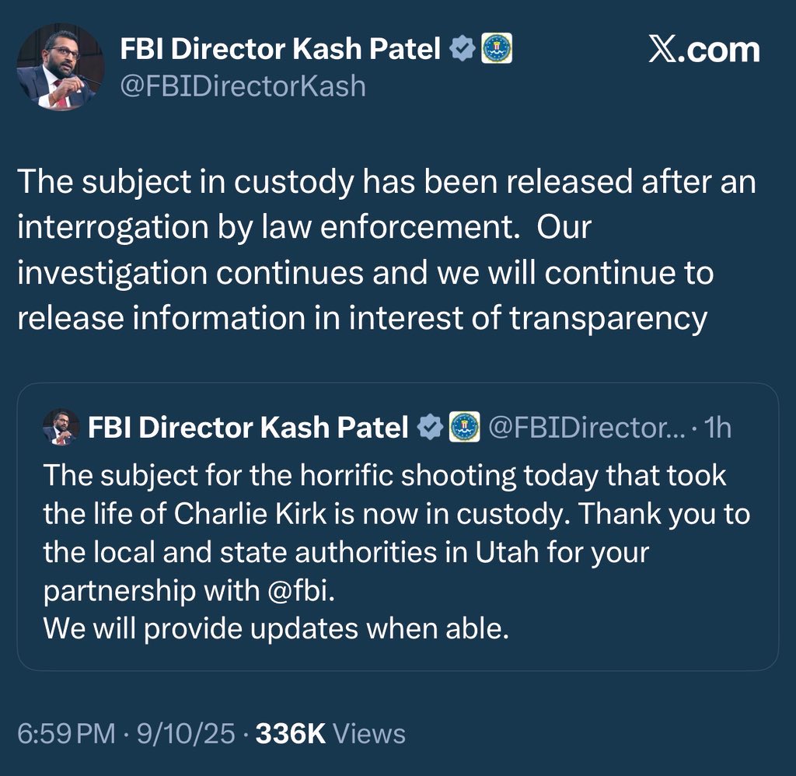Click the verified checkmark in the quoted post
Image resolution: width=796 pixels, height=776 pixels.
[428, 427]
